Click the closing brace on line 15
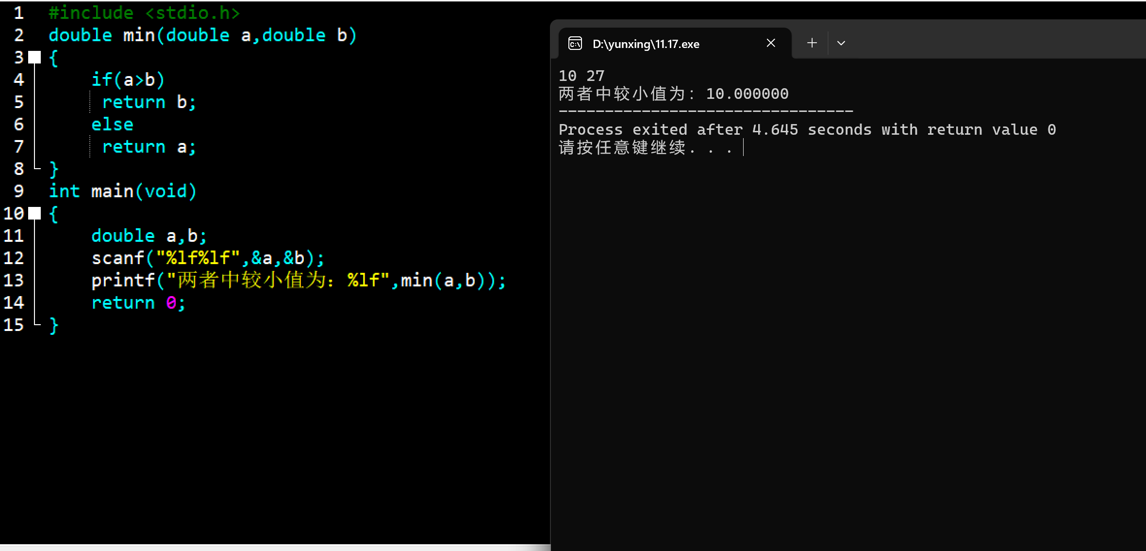The width and height of the screenshot is (1146, 551). coord(54,326)
